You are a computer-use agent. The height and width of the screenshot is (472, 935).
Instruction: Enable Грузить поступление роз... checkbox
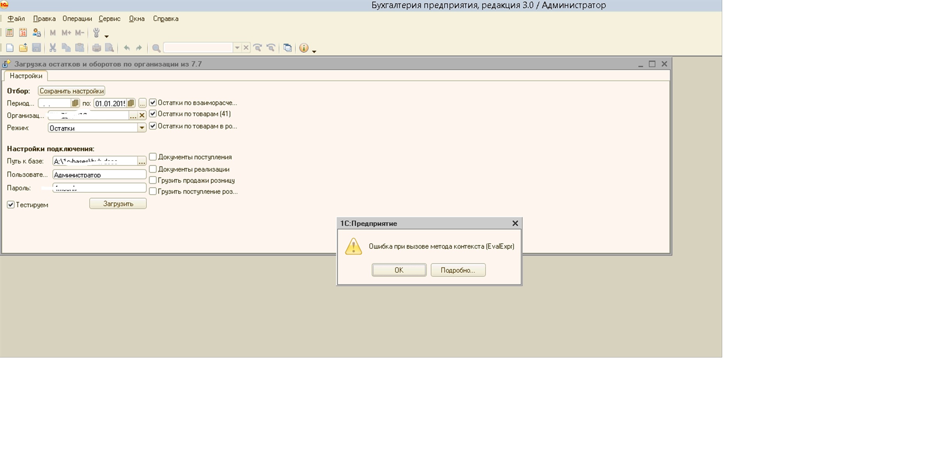point(153,191)
